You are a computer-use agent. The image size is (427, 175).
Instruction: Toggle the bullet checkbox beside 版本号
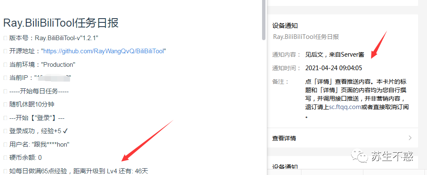[5, 38]
